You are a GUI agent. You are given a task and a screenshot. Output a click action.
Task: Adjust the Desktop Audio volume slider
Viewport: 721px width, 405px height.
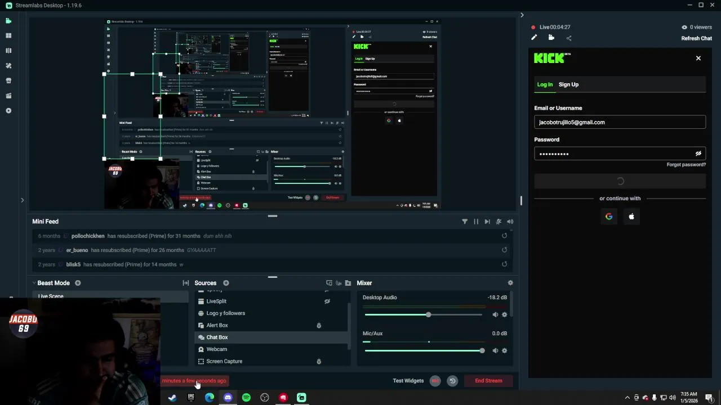click(423, 315)
